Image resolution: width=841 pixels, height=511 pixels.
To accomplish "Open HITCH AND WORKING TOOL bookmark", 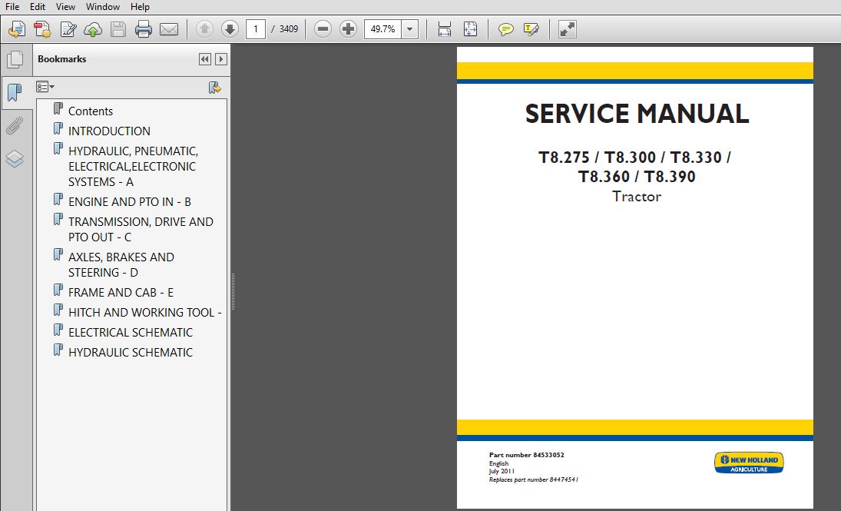I will [x=145, y=313].
